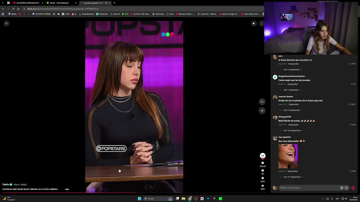The width and height of the screenshot is (360, 202).
Task: Reply to Hitsugaya1126's comment
Action: (293, 125)
